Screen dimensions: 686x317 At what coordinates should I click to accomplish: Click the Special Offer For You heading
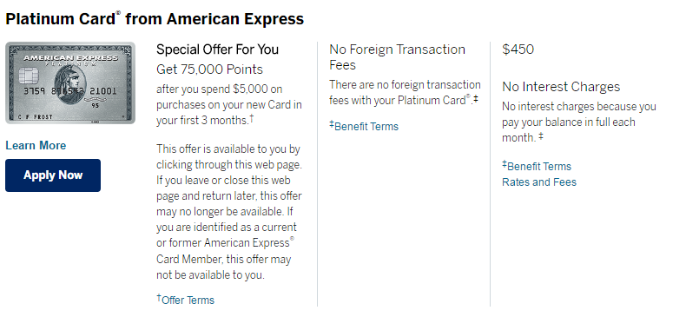[217, 50]
